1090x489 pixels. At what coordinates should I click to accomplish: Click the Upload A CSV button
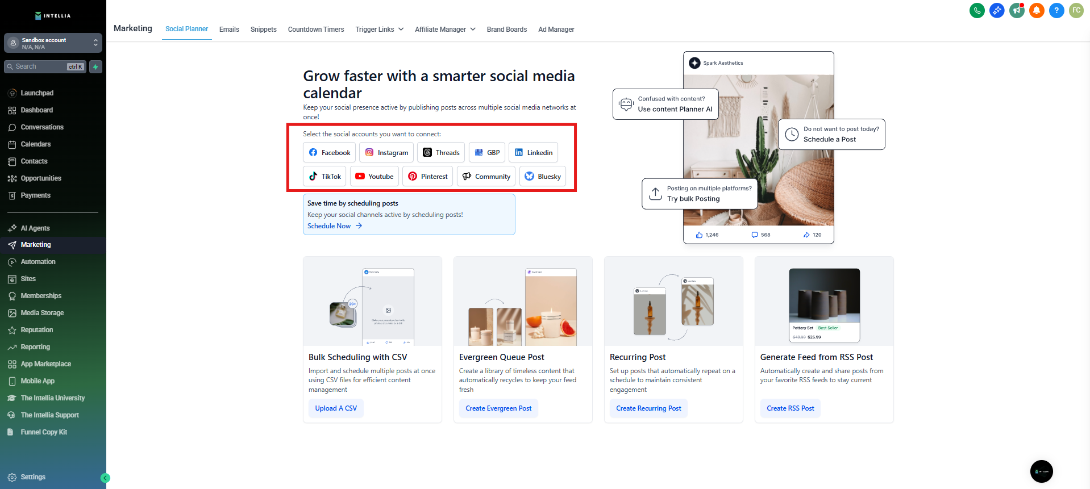[336, 408]
